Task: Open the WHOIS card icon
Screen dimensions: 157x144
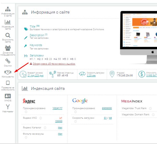Action: 8,96
